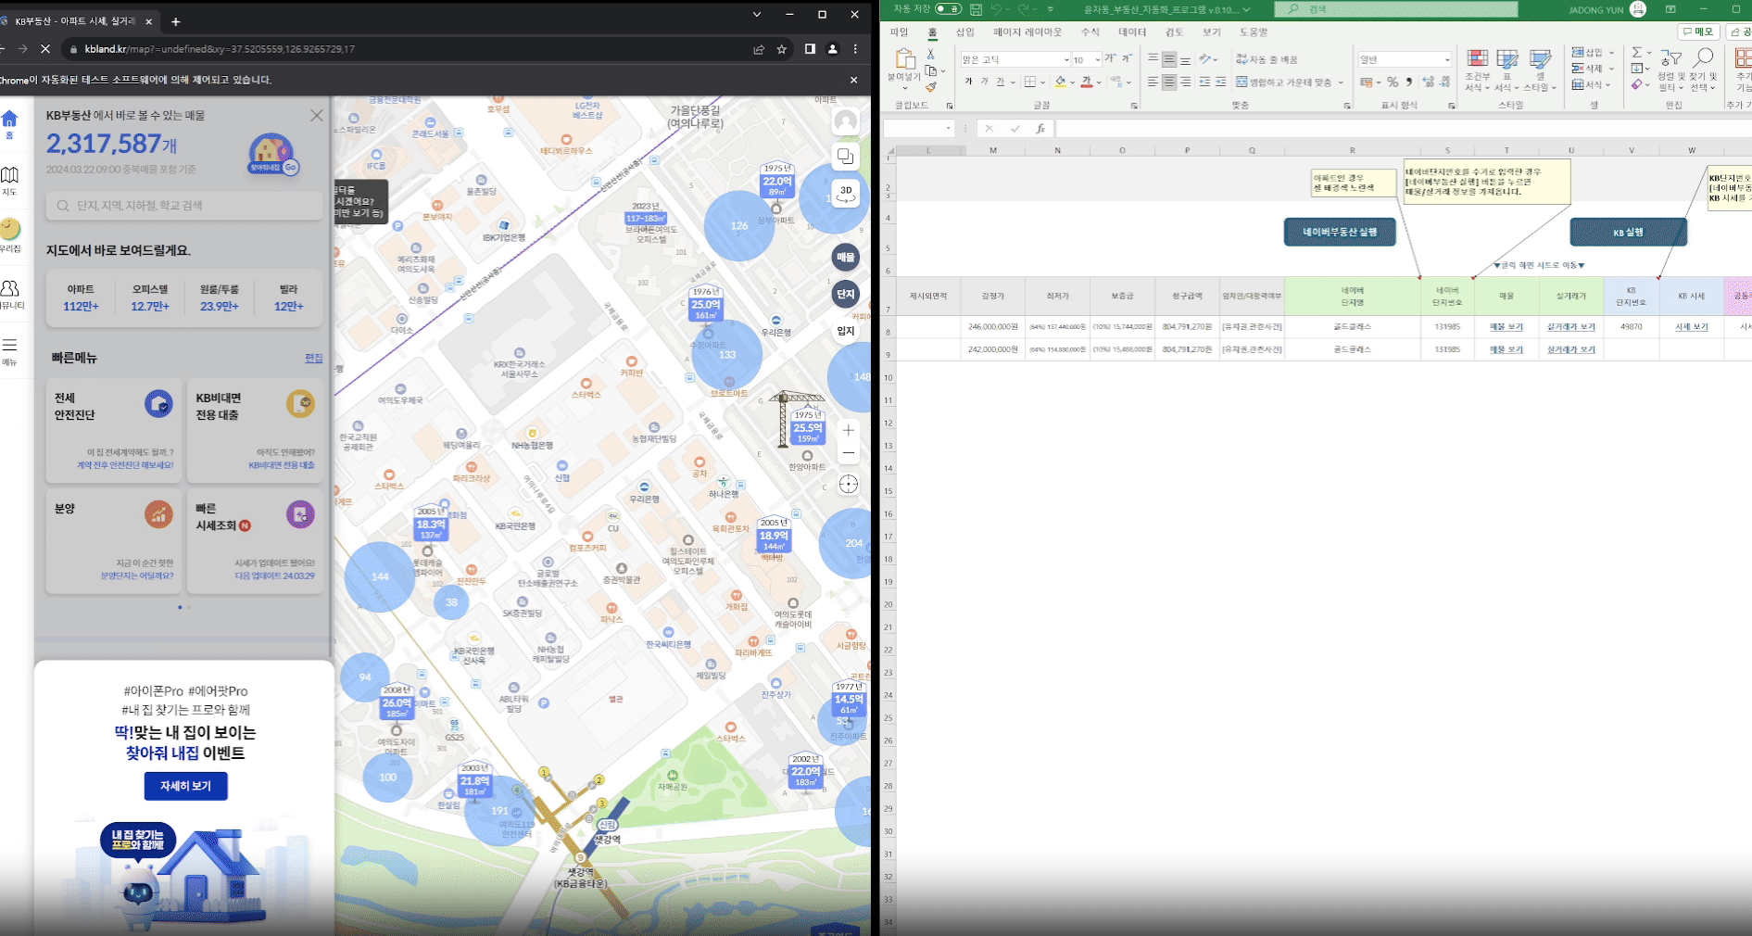Image resolution: width=1752 pixels, height=936 pixels.
Task: Click the 단지, 지역 search input field
Action: [185, 206]
